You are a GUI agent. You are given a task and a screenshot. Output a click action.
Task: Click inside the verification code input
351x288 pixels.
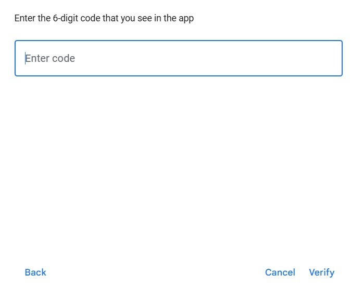[178, 58]
